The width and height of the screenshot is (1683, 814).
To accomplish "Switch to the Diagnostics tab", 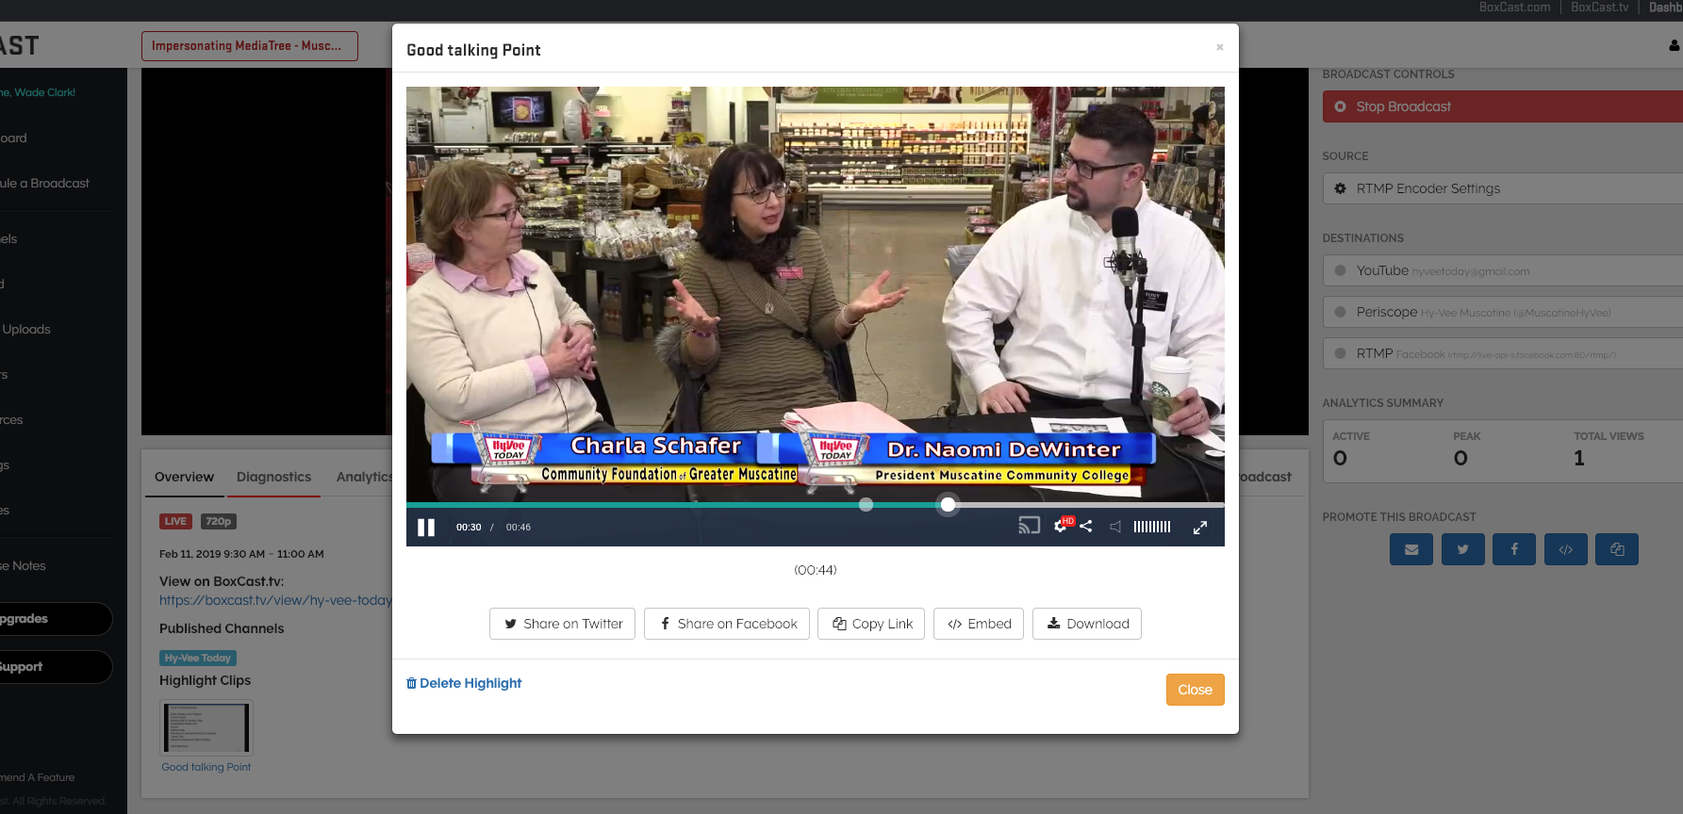I will point(273,477).
